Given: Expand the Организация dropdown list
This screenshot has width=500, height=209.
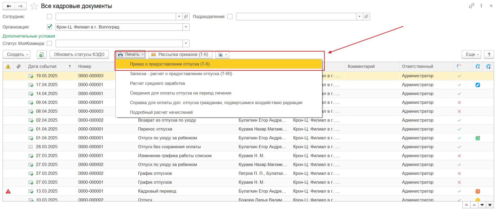Looking at the screenshot, I should (x=186, y=27).
